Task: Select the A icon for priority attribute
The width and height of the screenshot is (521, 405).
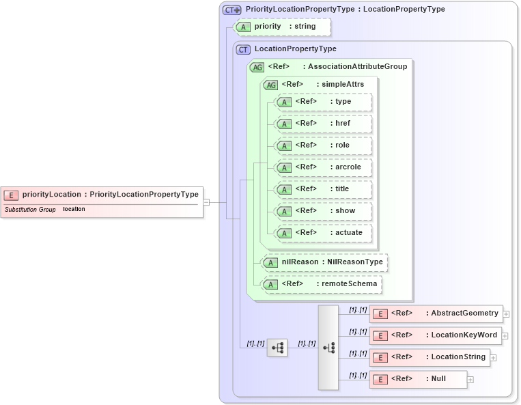Action: tap(243, 27)
